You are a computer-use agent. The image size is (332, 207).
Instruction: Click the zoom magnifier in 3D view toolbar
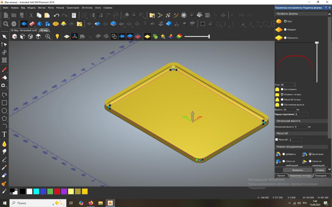tap(48, 36)
